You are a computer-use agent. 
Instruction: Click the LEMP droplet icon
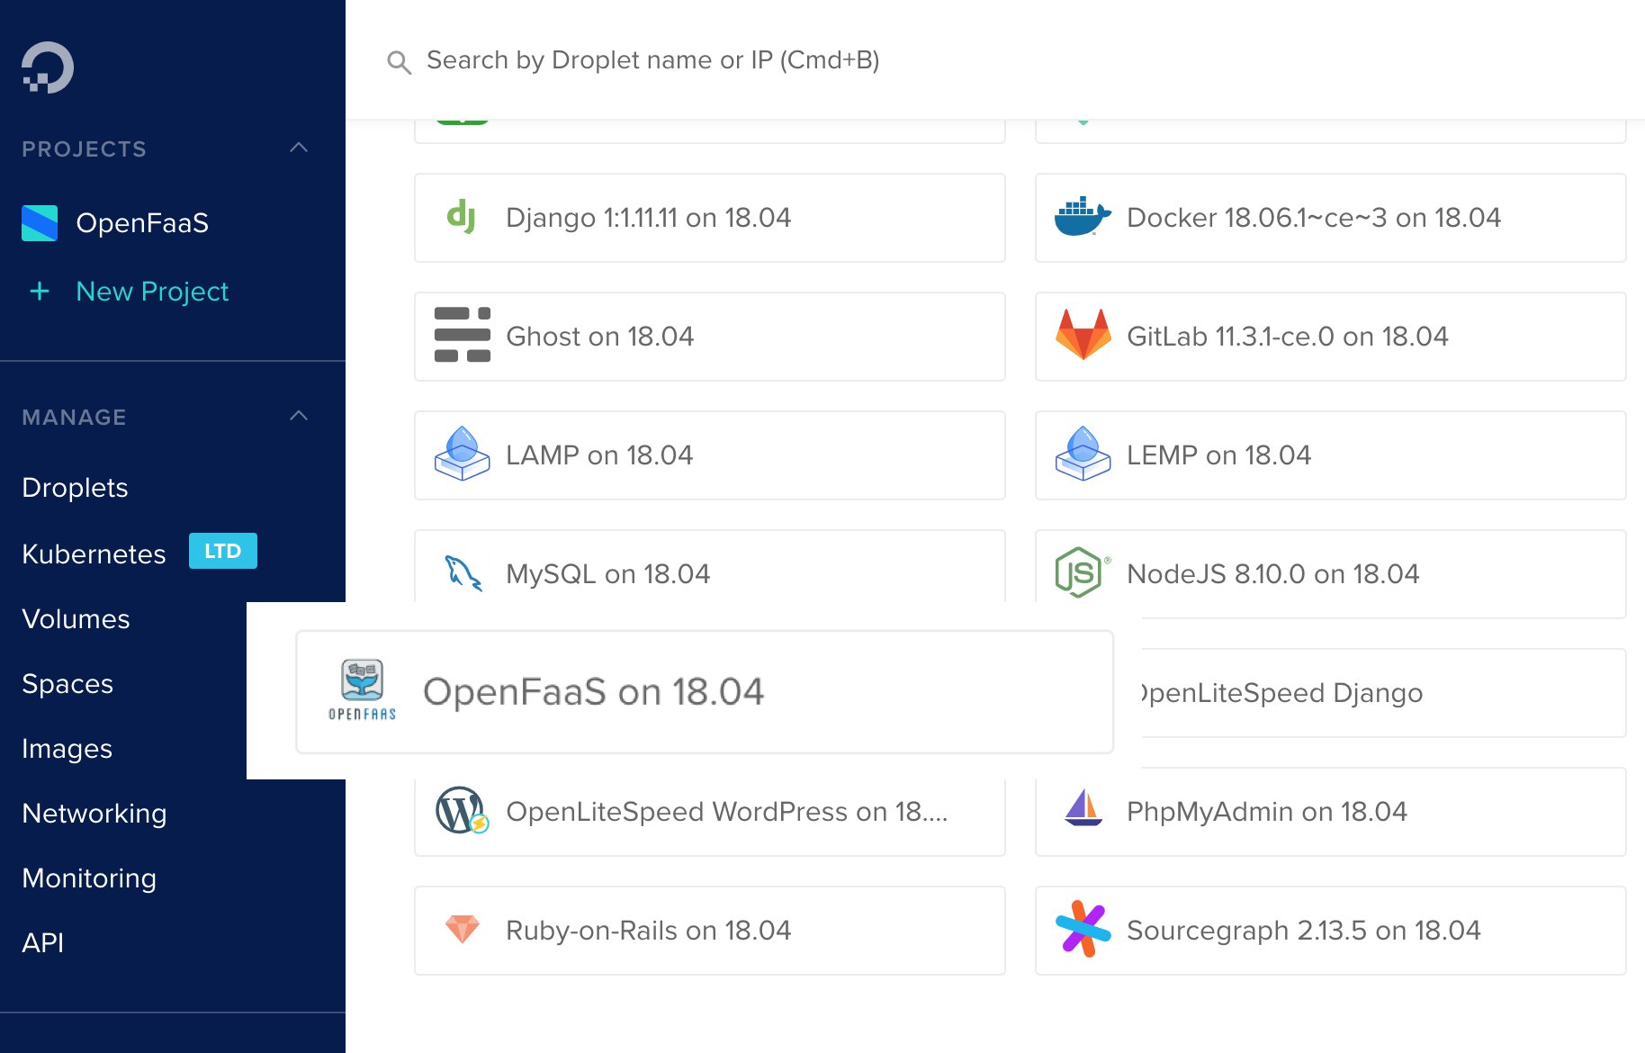pos(1083,454)
